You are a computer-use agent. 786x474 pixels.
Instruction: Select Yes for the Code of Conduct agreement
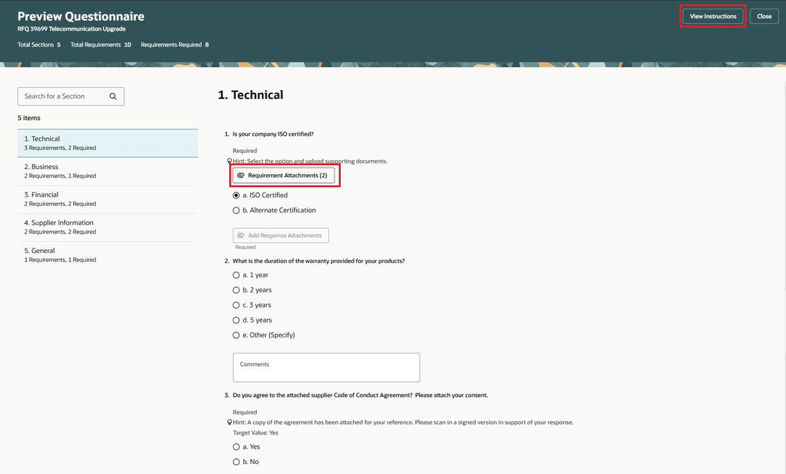point(236,446)
